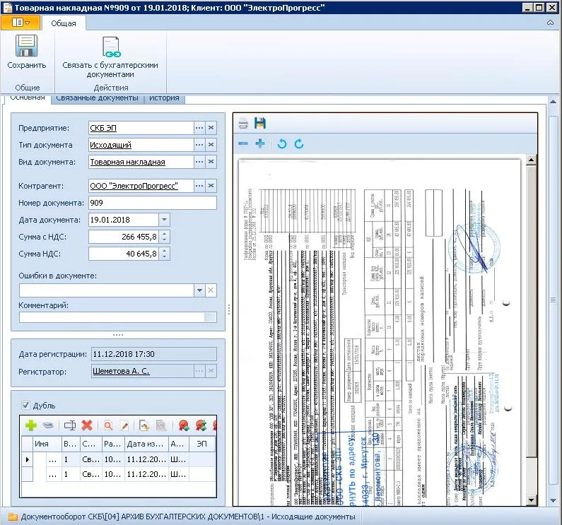Click the Номер документа input field
The height and width of the screenshot is (525, 562).
tap(152, 203)
